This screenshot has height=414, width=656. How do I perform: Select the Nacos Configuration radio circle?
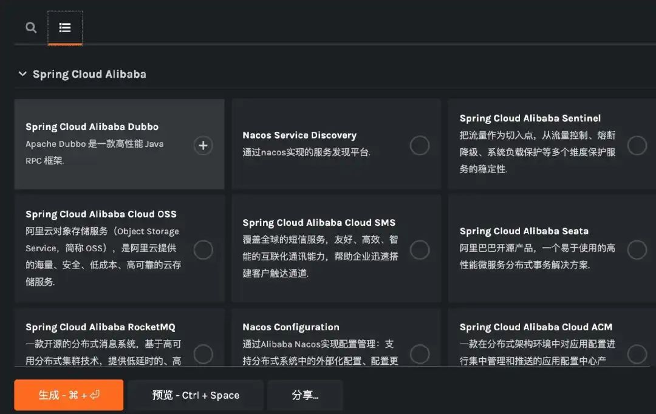[x=420, y=354]
